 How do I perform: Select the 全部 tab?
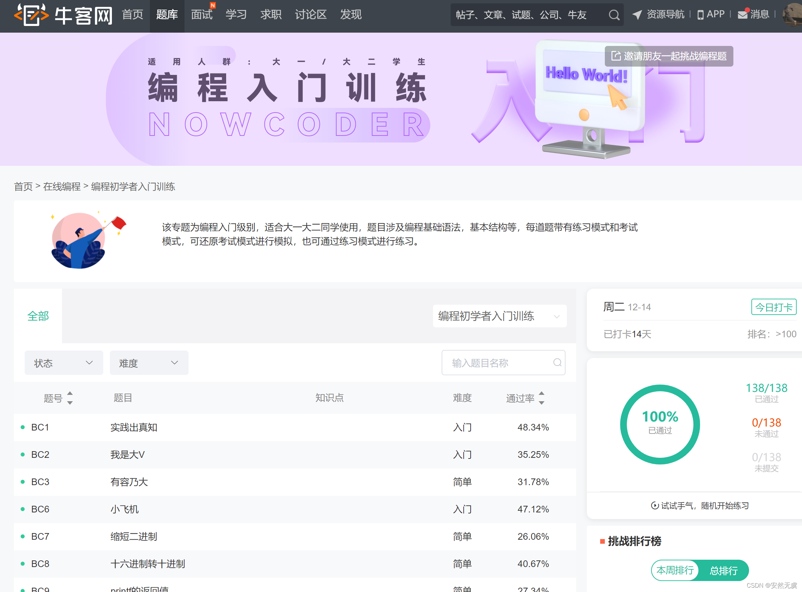pos(38,316)
